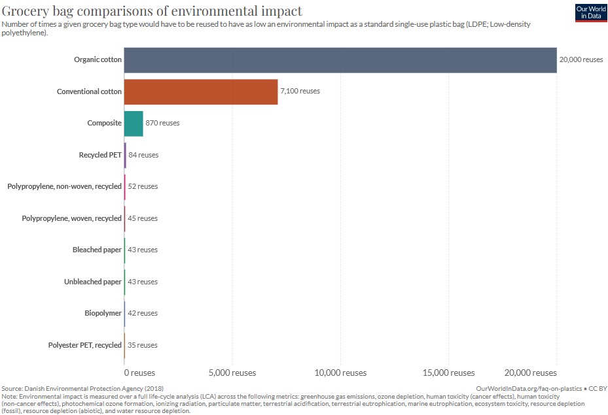Image resolution: width=608 pixels, height=415 pixels.
Task: Click the Polypropylene, non-woven, recycled label
Action: (x=64, y=186)
